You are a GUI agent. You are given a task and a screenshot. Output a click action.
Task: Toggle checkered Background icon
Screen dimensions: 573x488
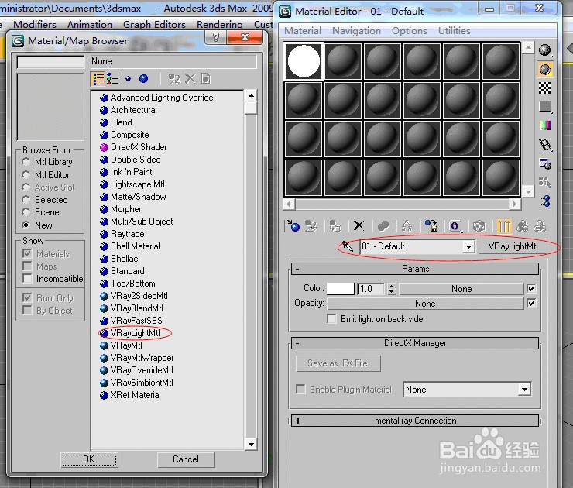tap(545, 88)
